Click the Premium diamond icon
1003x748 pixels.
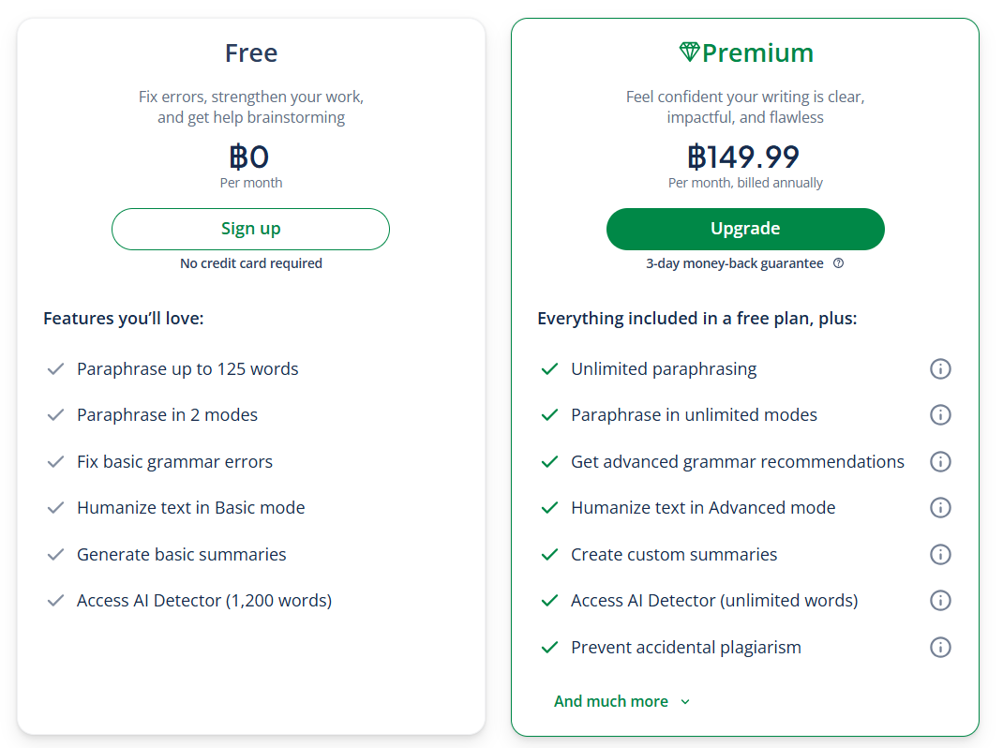click(689, 52)
